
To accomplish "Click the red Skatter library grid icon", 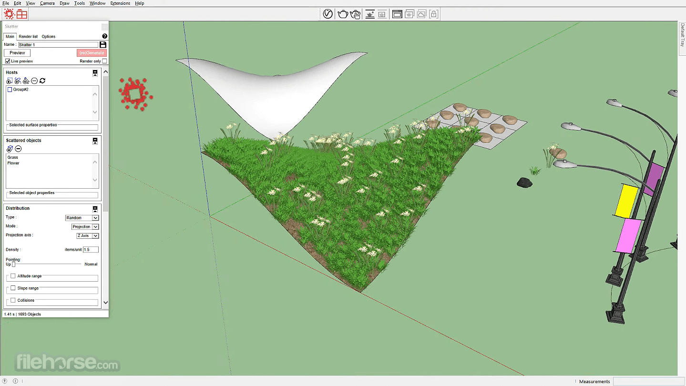I will (x=22, y=14).
